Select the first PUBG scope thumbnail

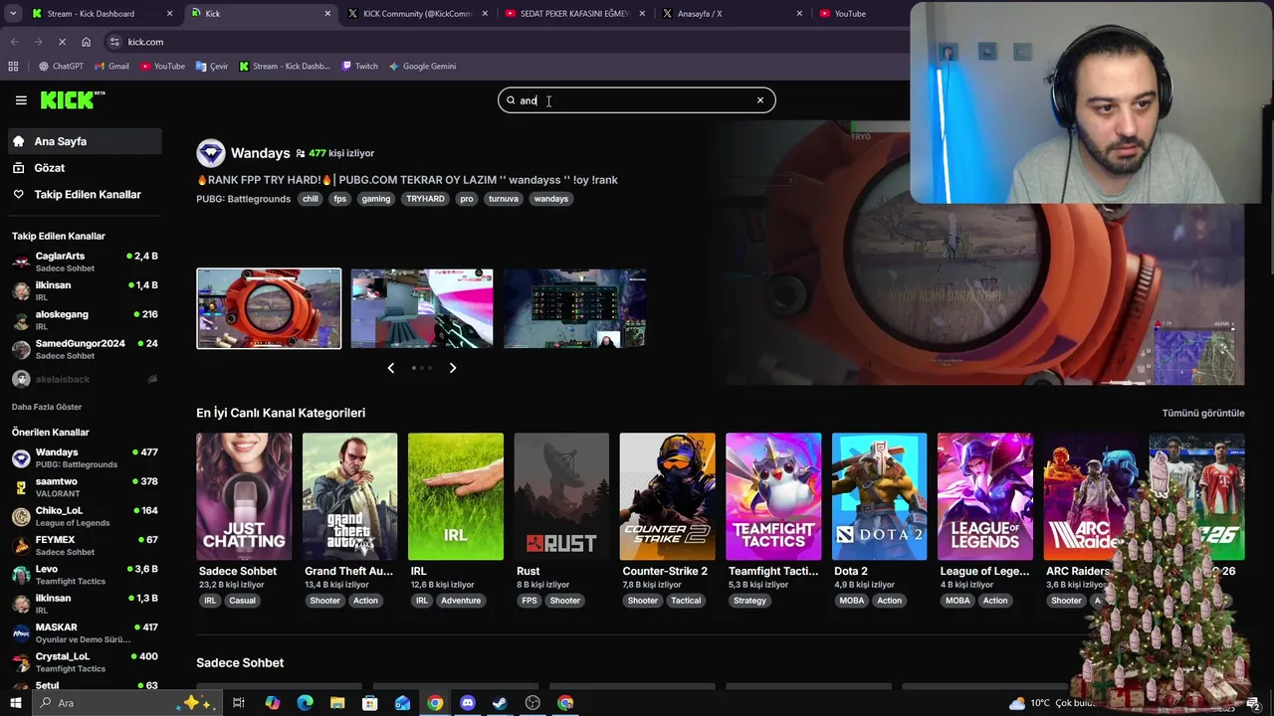click(269, 308)
